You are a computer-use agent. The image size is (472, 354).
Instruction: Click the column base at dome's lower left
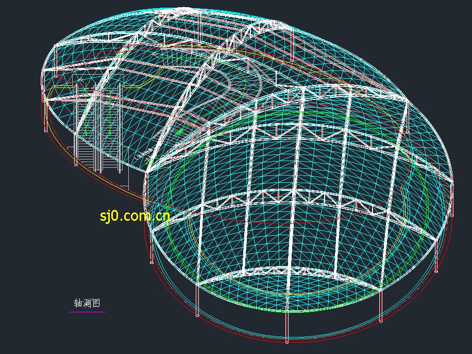197,314
